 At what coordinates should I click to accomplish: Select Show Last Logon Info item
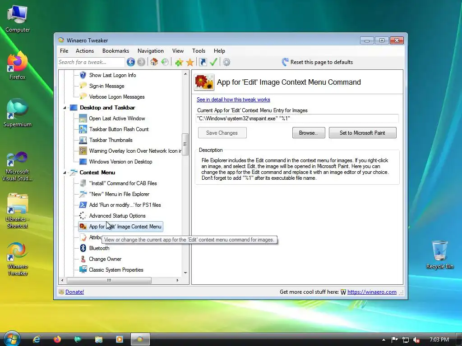click(x=112, y=75)
